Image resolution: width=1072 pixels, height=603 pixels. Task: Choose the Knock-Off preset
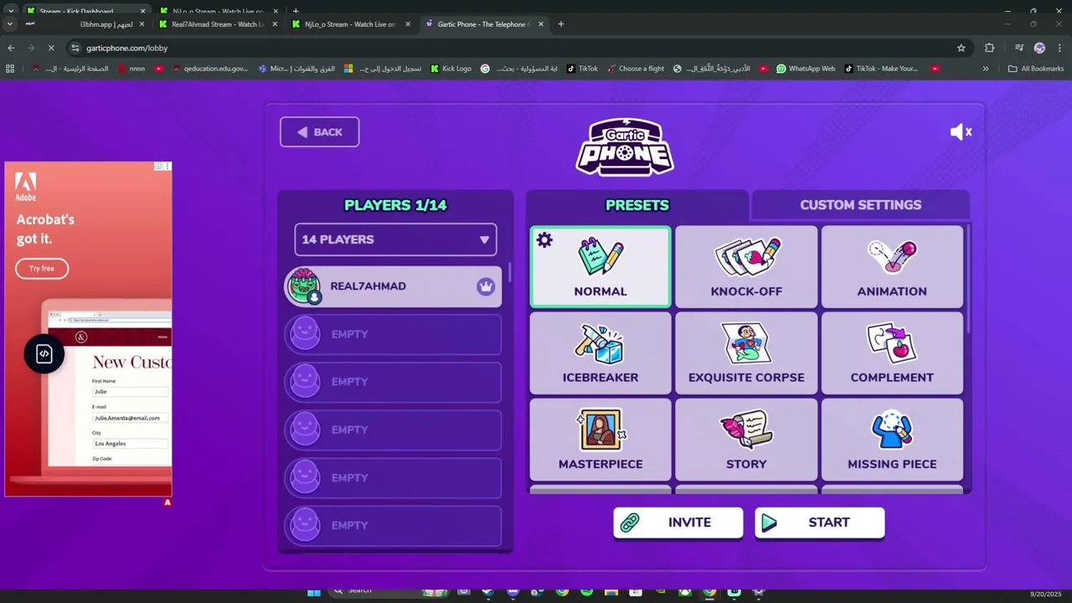(x=746, y=267)
